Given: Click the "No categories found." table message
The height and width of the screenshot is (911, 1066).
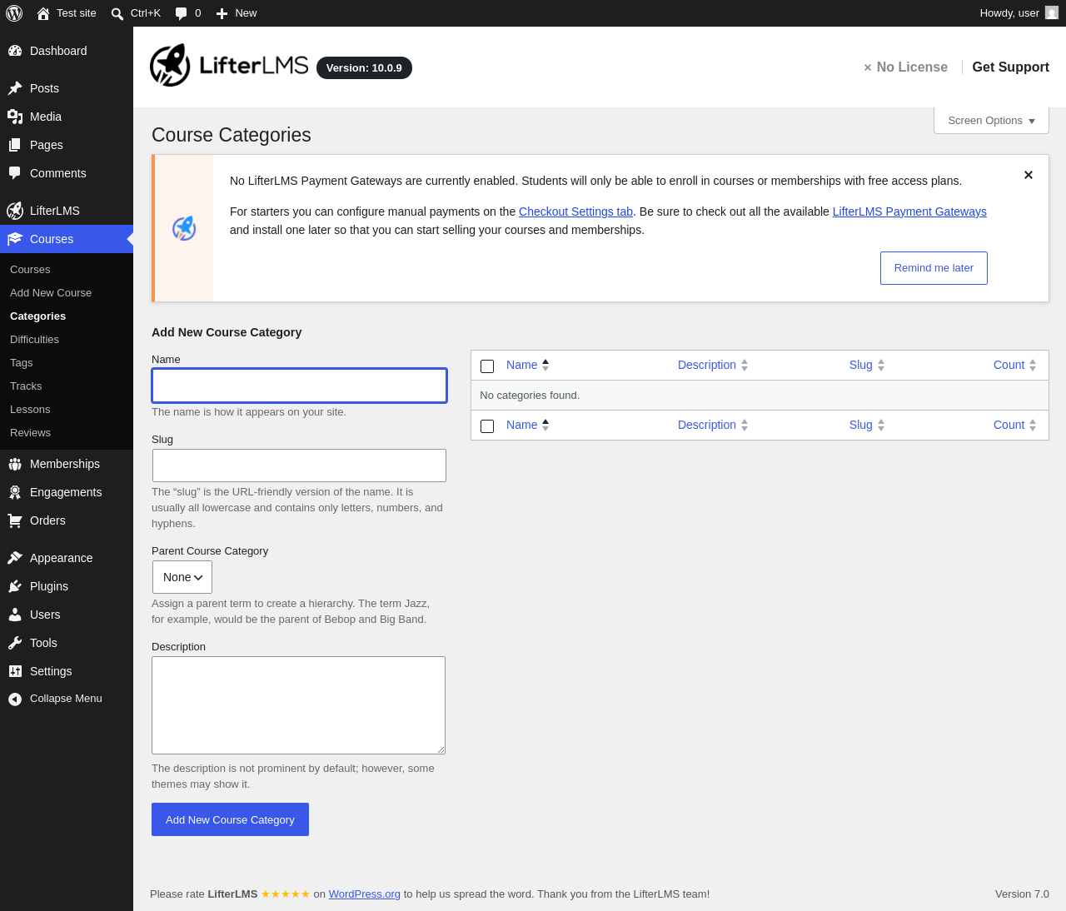Looking at the screenshot, I should click(530, 396).
